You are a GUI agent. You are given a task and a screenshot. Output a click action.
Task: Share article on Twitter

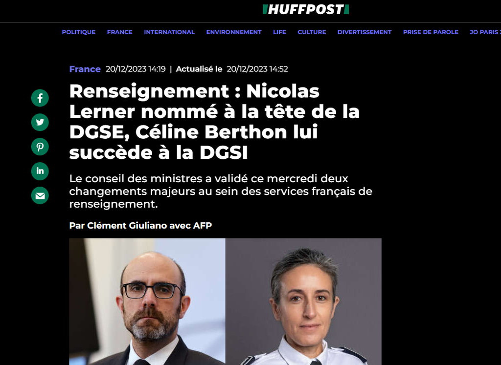coord(40,122)
